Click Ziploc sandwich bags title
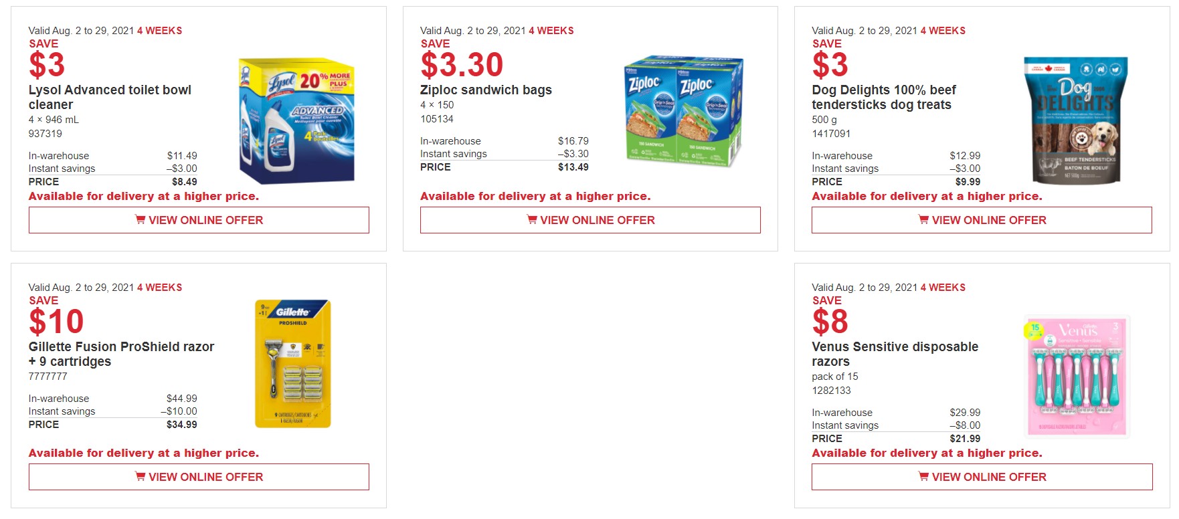Image resolution: width=1179 pixels, height=519 pixels. 486,90
